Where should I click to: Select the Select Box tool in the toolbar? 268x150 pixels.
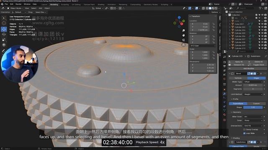(x=4, y=18)
